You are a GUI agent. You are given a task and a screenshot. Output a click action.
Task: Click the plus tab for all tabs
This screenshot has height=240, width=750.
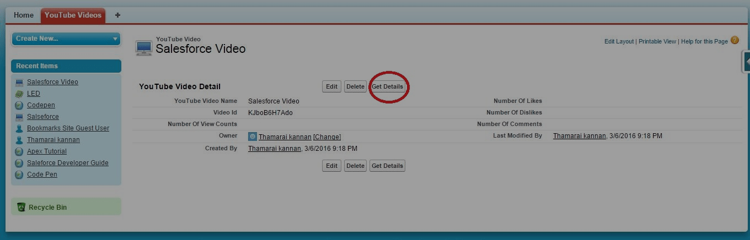(117, 15)
